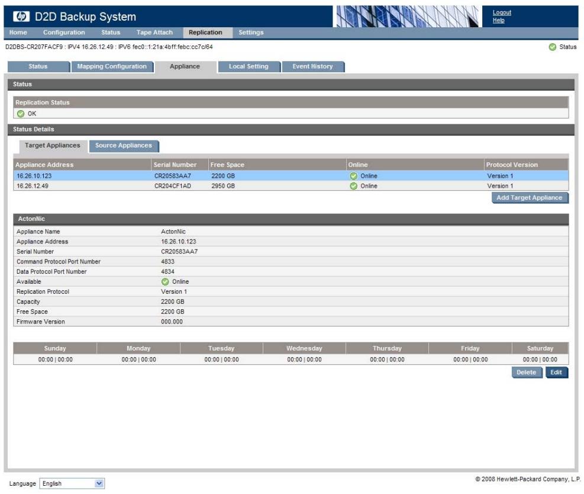The width and height of the screenshot is (584, 494).
Task: Click the Delete button
Action: click(527, 373)
